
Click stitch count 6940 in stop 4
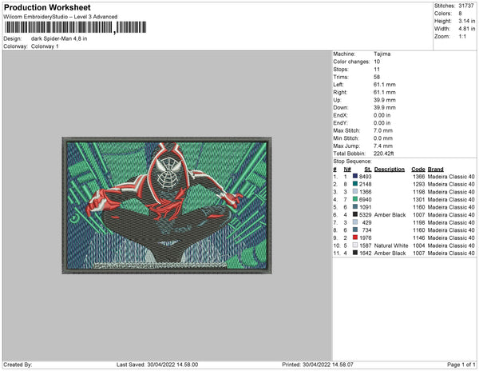click(x=366, y=199)
